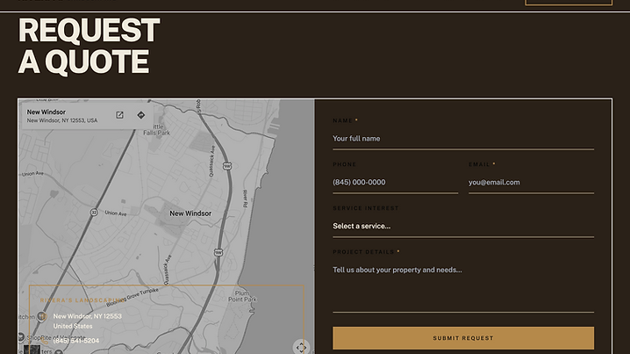Viewport: 630px width, 354px height.
Task: Open the map in a new window
Action: pyautogui.click(x=119, y=115)
